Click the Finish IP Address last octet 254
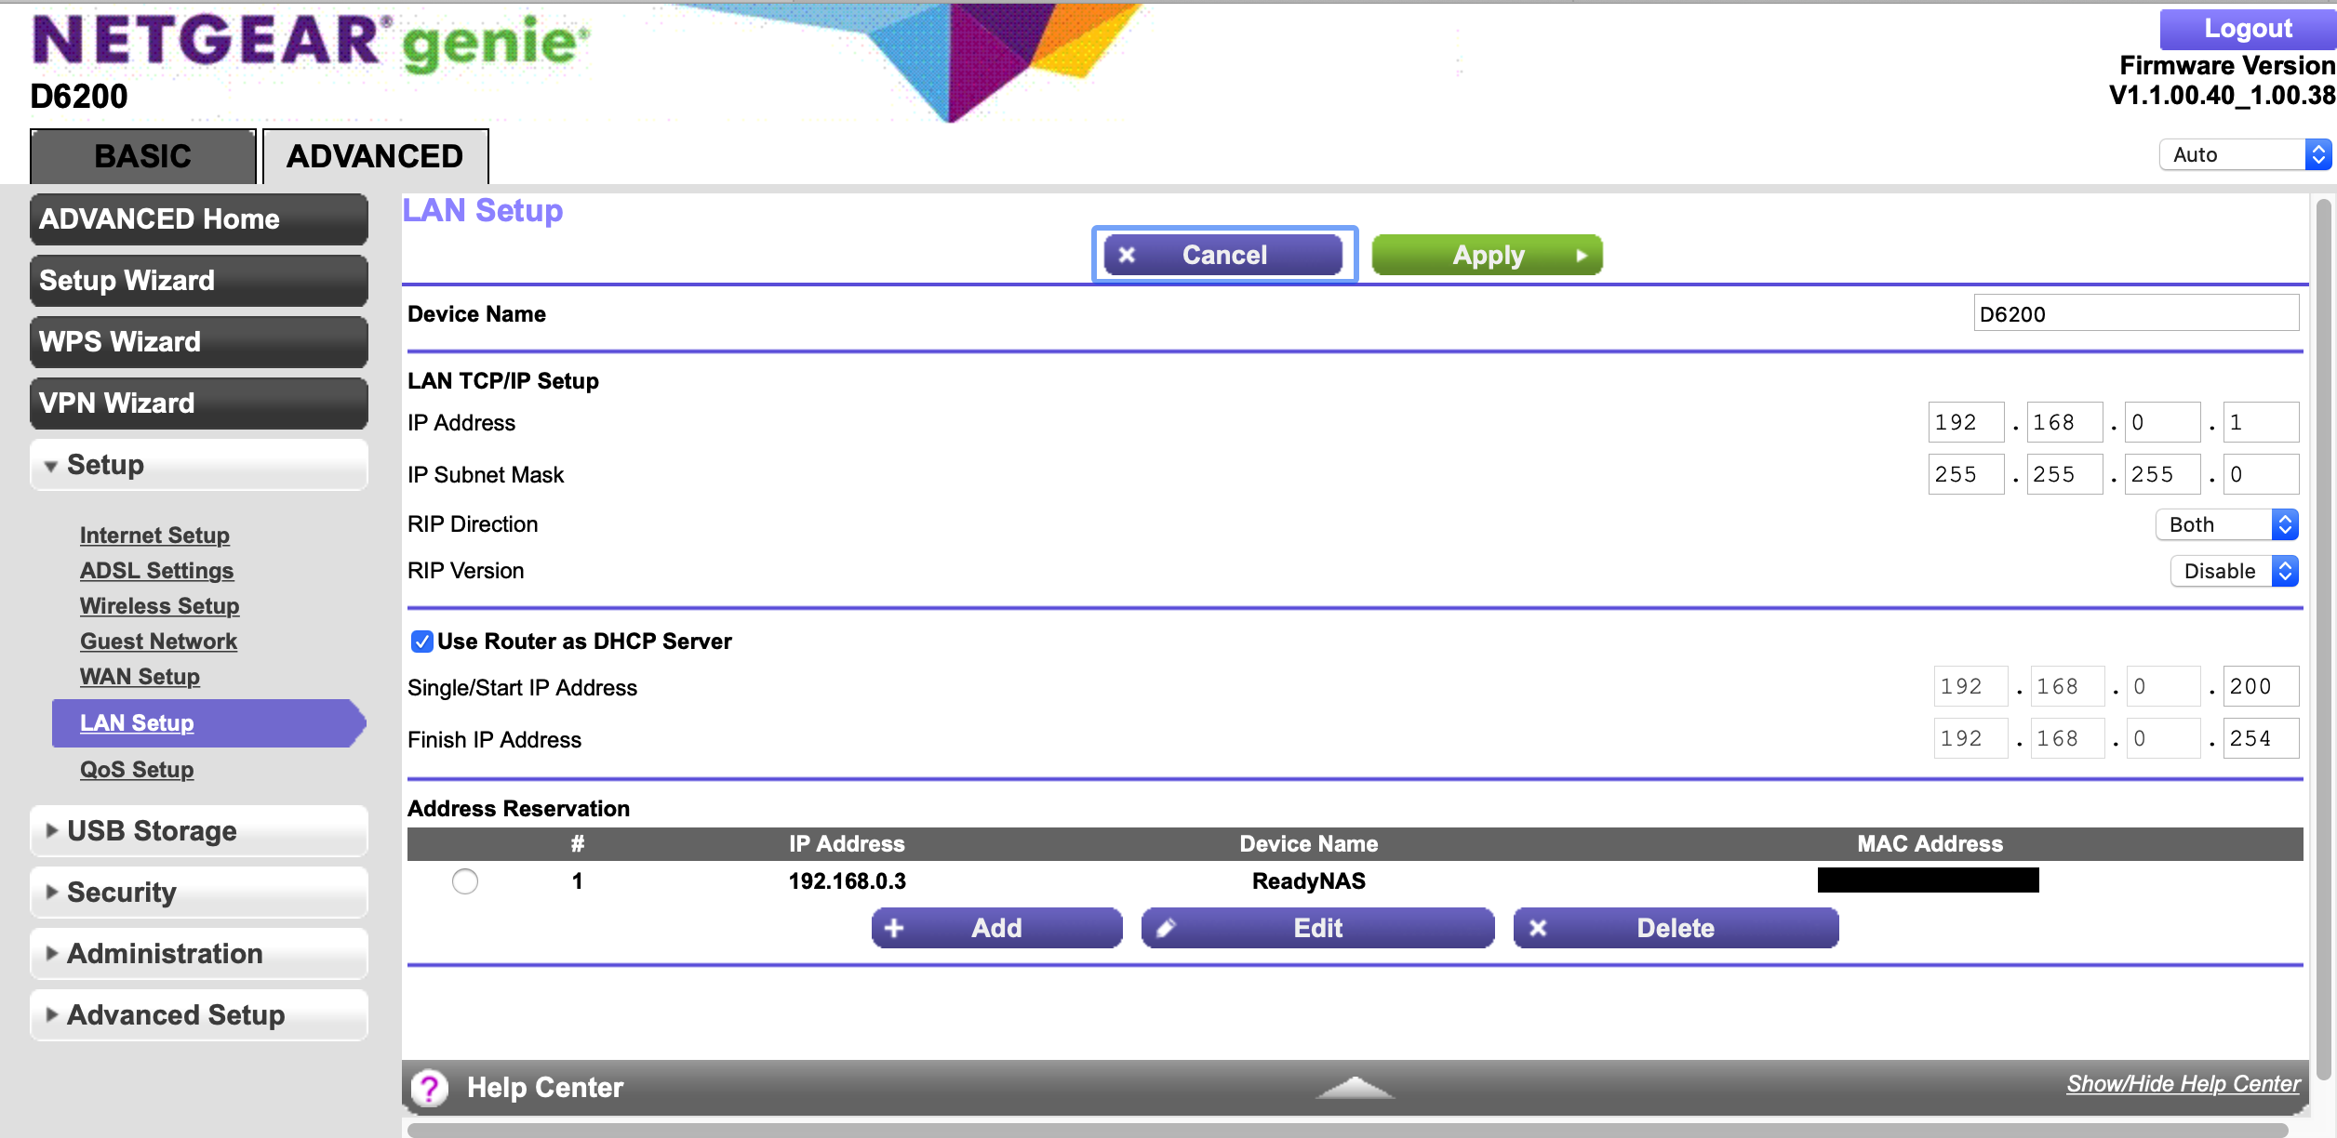 tap(2261, 738)
